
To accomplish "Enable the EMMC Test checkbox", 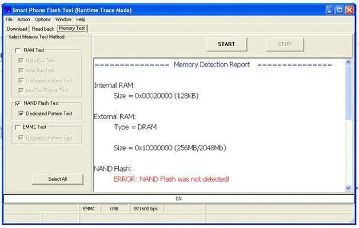I will coord(17,127).
